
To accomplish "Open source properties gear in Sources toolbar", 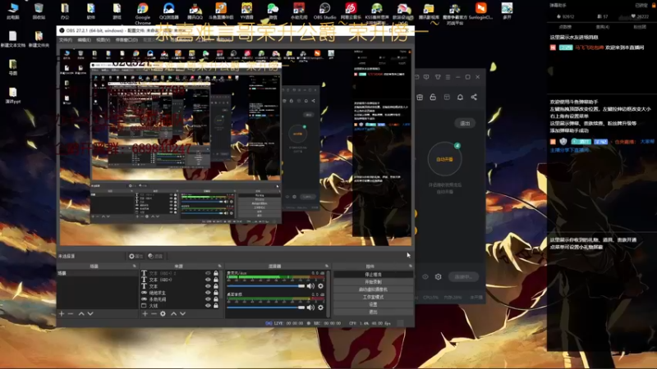I will (163, 313).
